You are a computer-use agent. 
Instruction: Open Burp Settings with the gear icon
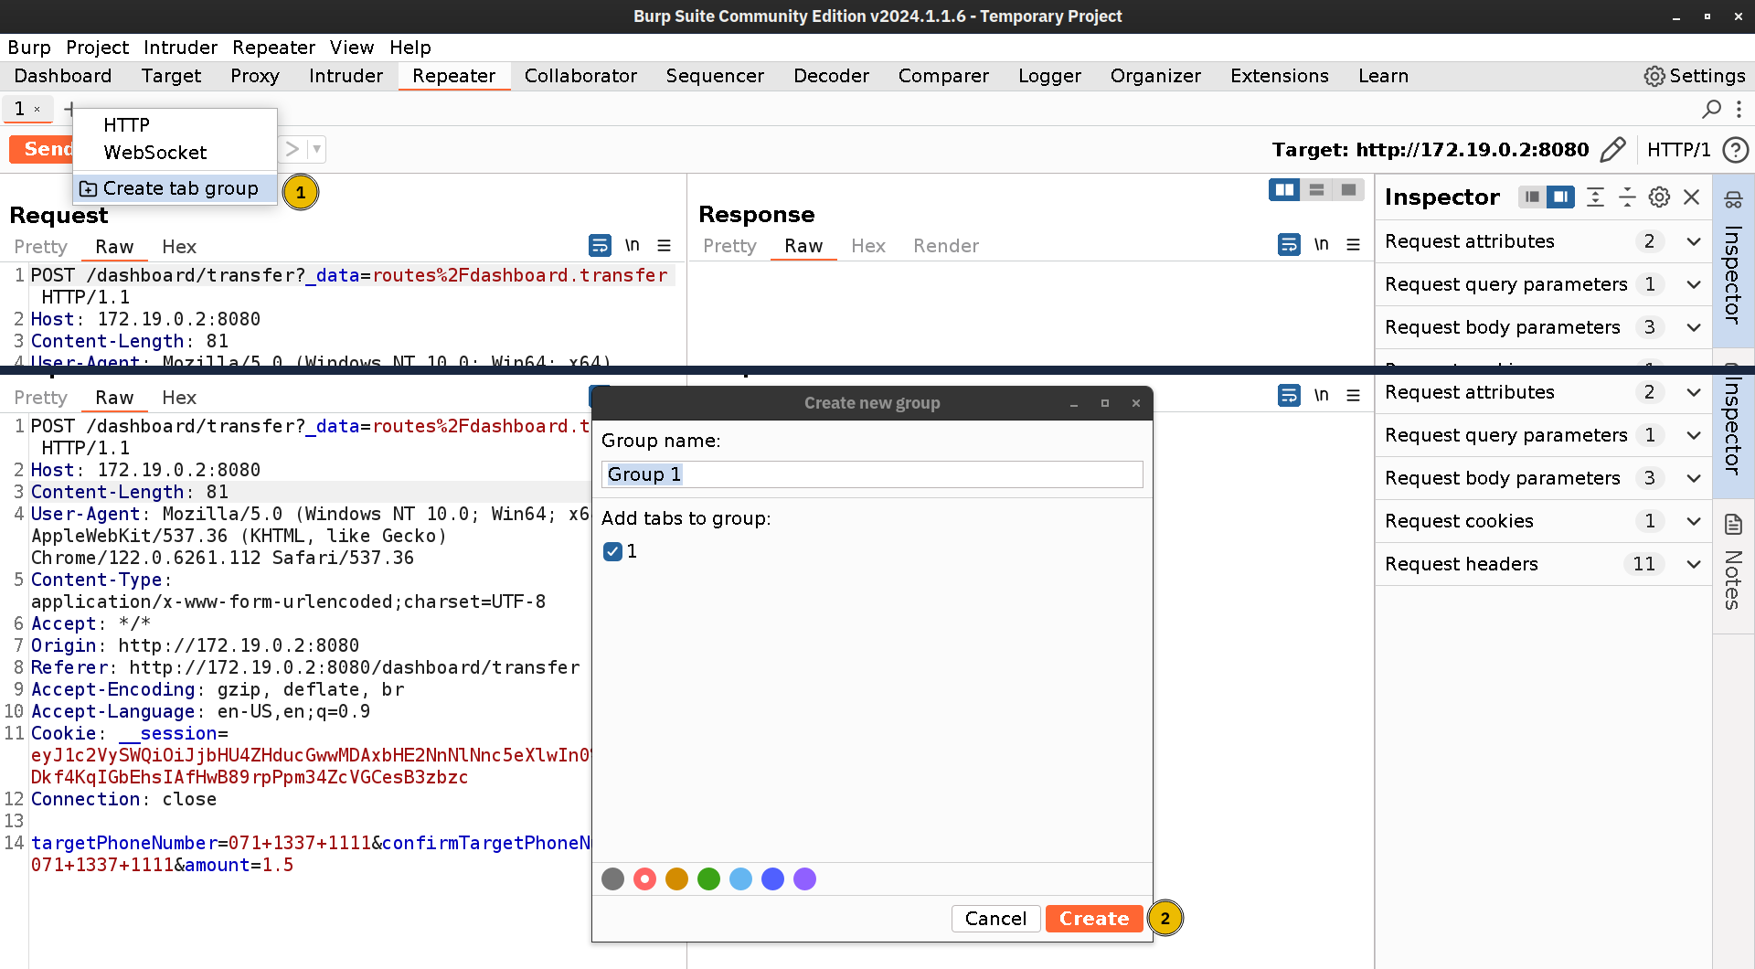pyautogui.click(x=1654, y=76)
